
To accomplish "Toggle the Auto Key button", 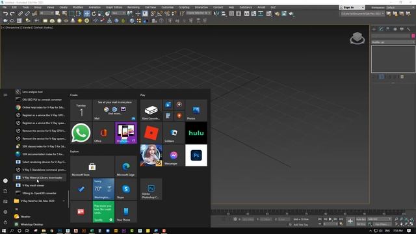I will [361, 219].
